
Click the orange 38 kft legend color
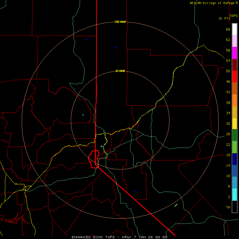pyautogui.click(x=234, y=100)
